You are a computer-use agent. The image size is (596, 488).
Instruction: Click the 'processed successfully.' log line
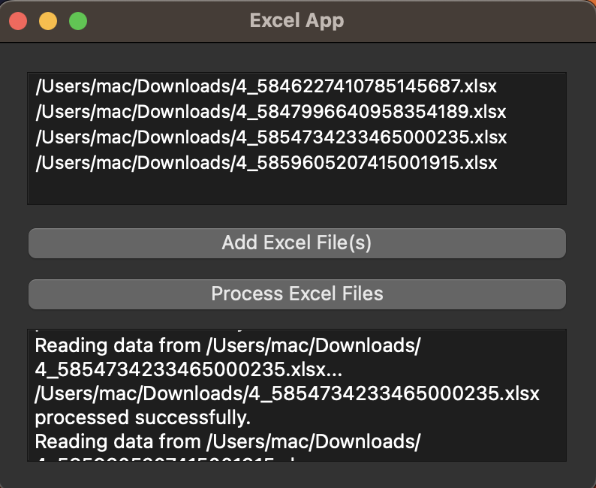[x=143, y=417]
